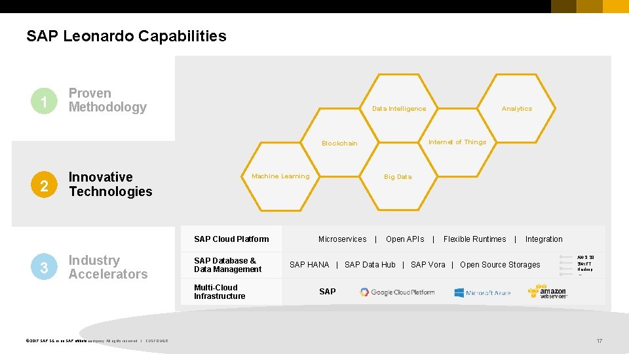Click the Machine Learning hexagon
629x354 pixels.
(280, 176)
